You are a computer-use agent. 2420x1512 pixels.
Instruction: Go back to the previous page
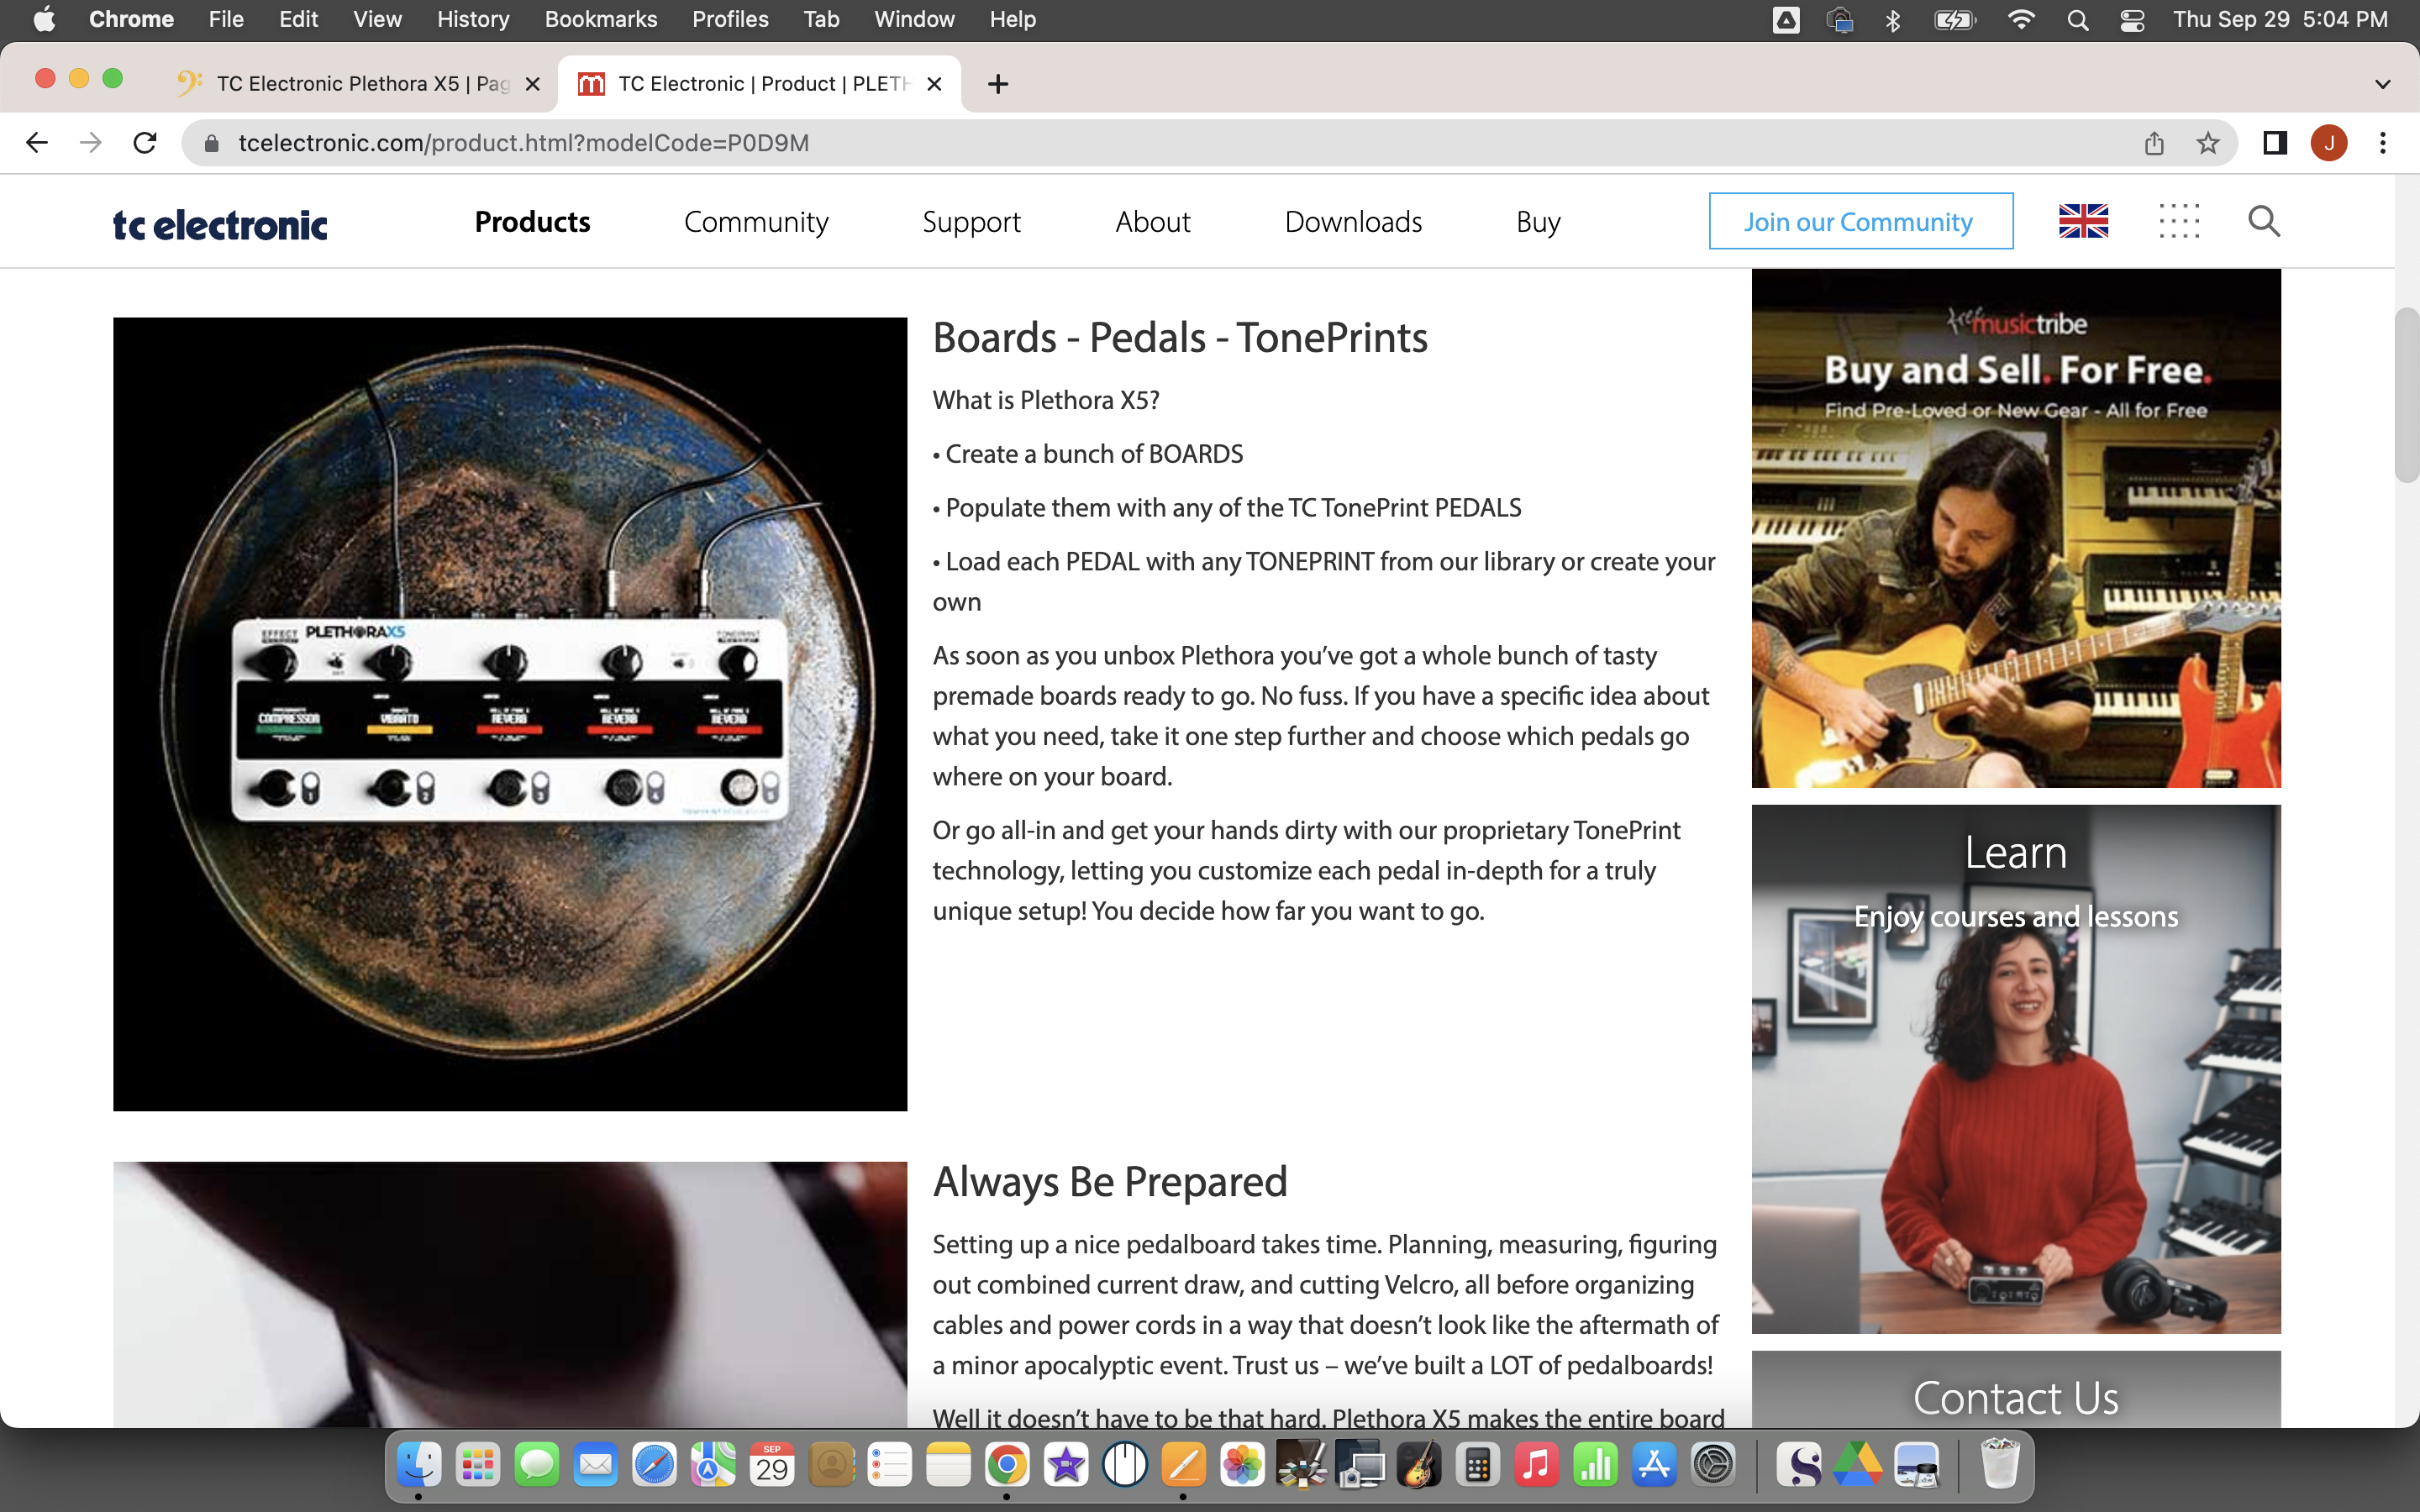click(x=37, y=143)
